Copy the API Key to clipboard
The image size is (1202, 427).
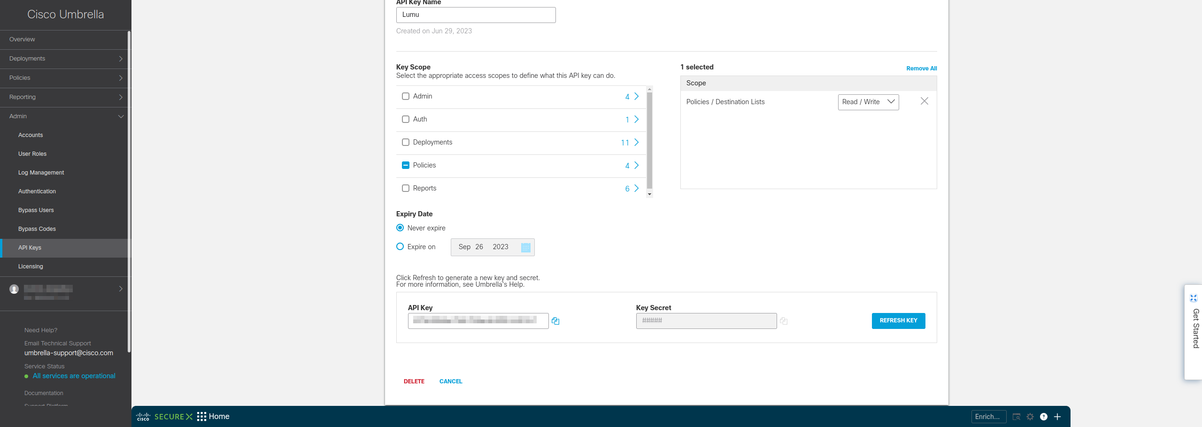(555, 321)
